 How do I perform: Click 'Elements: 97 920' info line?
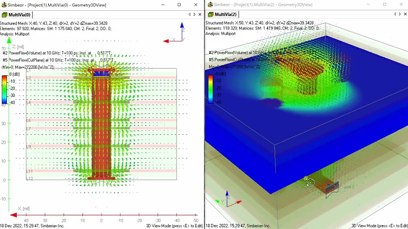[56, 28]
